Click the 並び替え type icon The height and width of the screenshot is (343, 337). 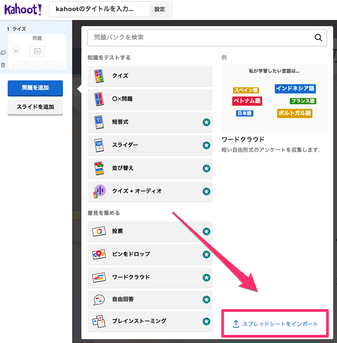pyautogui.click(x=99, y=168)
